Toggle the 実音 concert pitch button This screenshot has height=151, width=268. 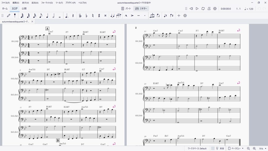[x=219, y=148]
